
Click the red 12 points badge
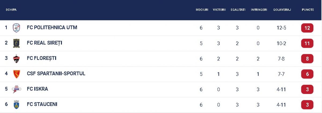coord(307,28)
